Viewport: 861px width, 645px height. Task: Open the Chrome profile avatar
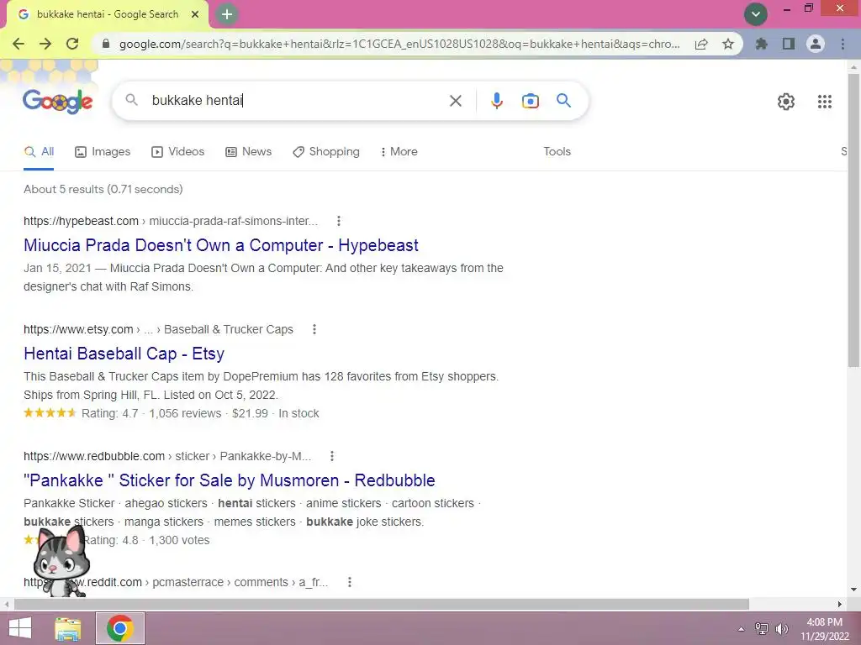pos(816,44)
